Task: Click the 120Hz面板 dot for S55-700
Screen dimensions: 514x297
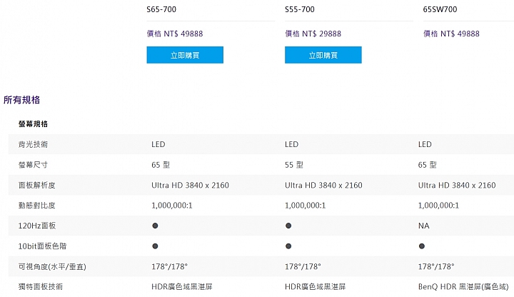Action: coord(288,226)
